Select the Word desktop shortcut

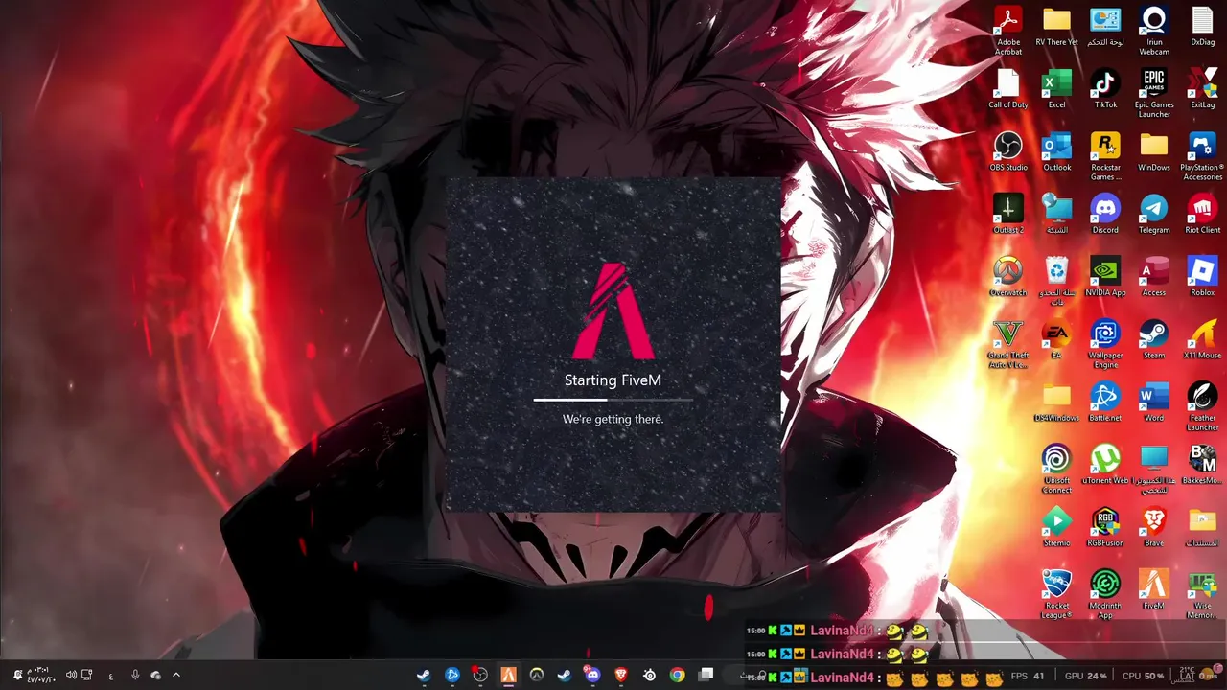click(1154, 402)
